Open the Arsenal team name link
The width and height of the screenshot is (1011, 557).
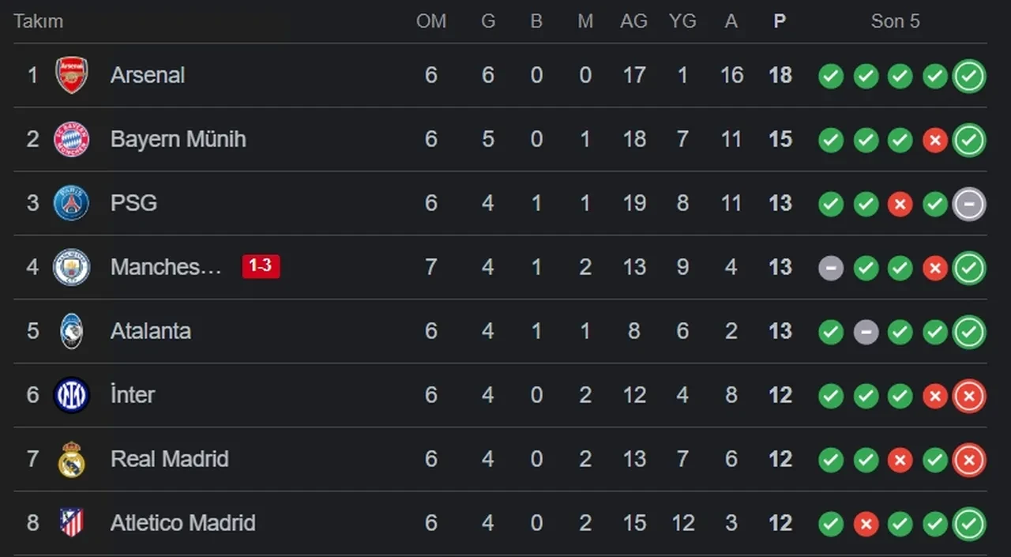click(148, 75)
